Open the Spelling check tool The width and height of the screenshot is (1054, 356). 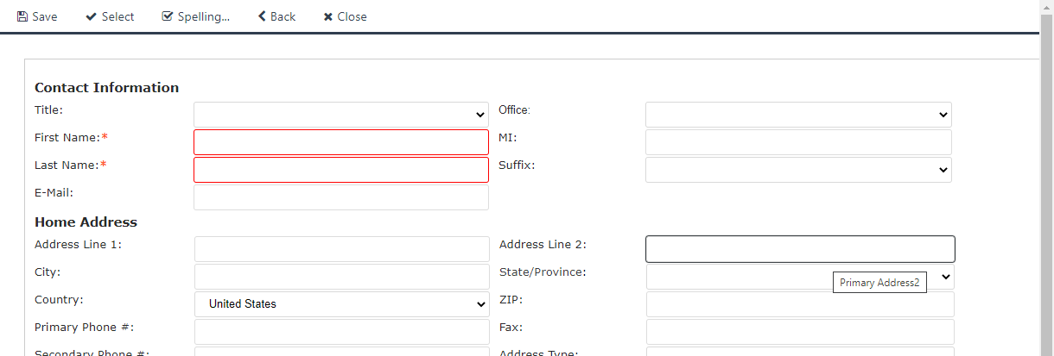tap(196, 16)
